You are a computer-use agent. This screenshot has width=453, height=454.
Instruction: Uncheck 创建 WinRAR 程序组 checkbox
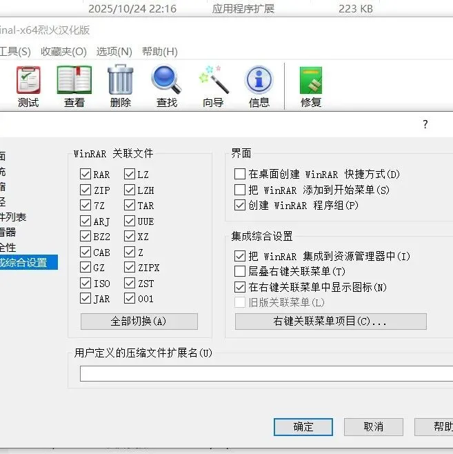(x=240, y=206)
